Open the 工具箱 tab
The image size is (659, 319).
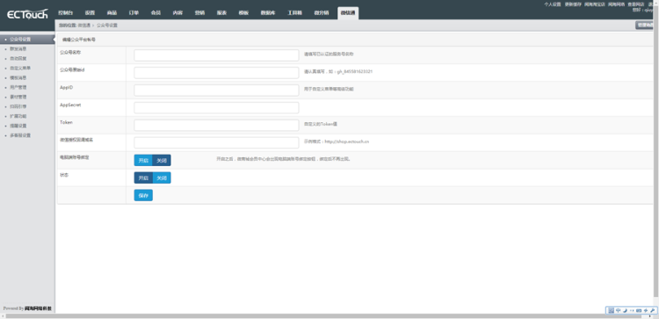coord(294,13)
